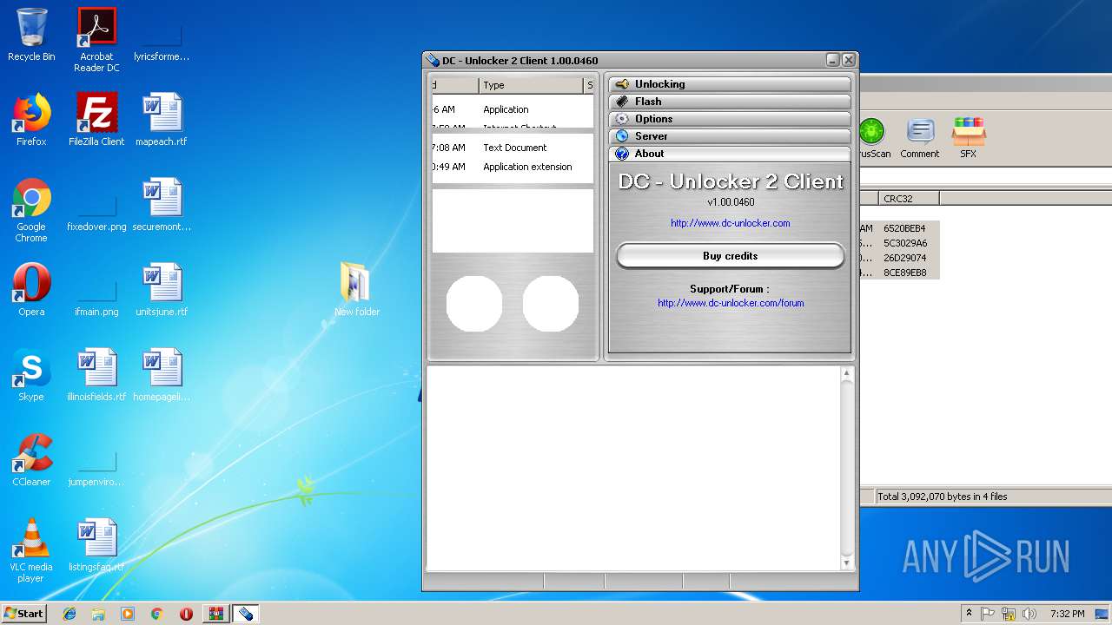
Task: Collapse the About section header
Action: coord(730,154)
